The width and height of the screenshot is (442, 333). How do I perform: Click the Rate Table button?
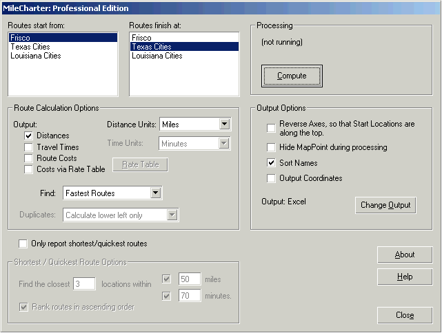coord(141,164)
